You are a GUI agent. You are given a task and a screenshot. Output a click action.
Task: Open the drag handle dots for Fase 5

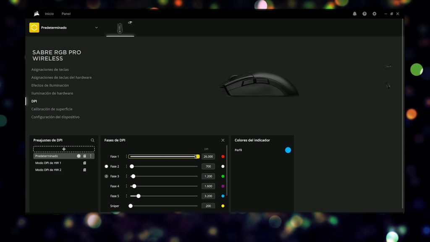(x=126, y=196)
